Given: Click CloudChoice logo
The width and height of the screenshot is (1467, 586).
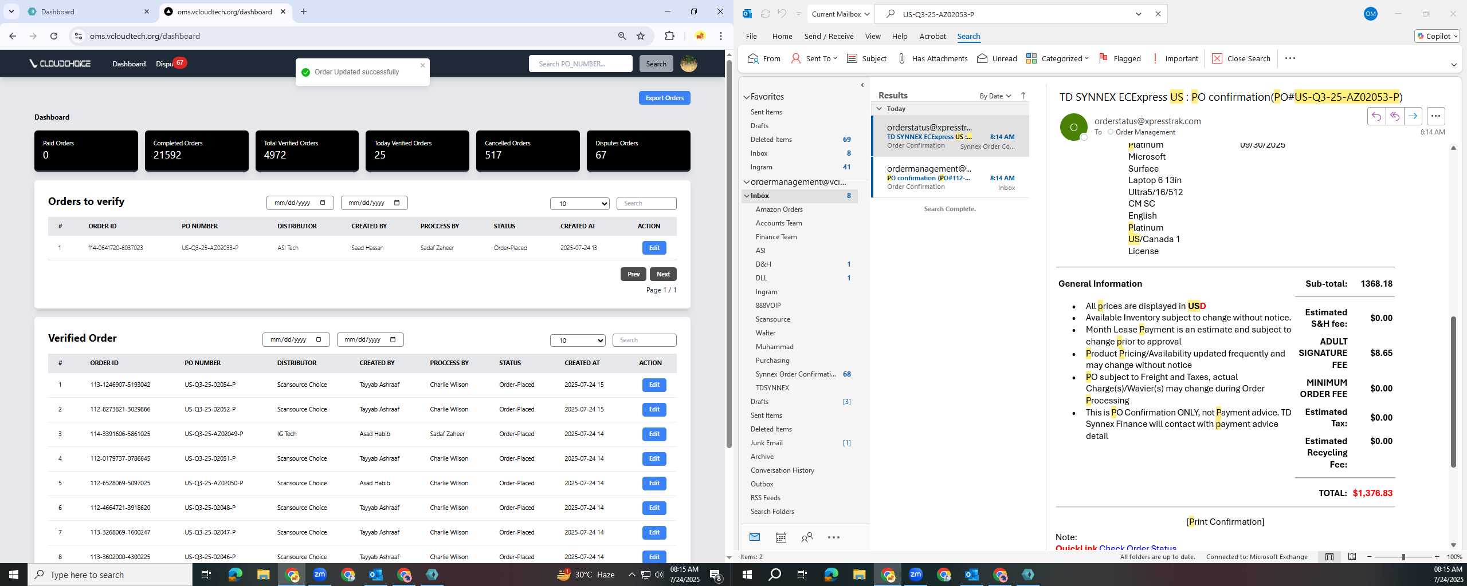Looking at the screenshot, I should (x=60, y=64).
